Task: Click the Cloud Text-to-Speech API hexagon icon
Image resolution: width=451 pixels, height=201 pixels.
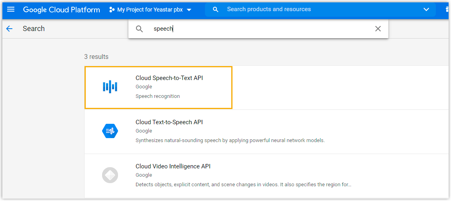Action: (x=110, y=131)
